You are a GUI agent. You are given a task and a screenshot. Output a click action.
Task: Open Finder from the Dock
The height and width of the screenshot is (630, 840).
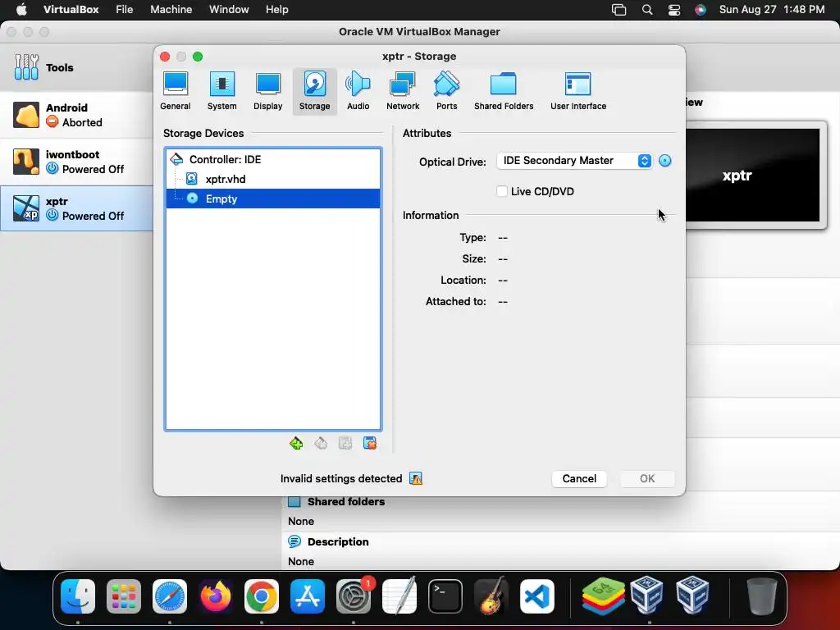(78, 596)
